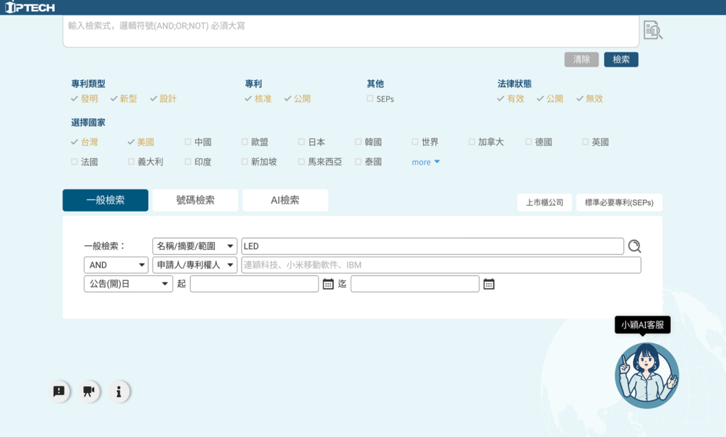The width and height of the screenshot is (726, 437).
Task: Switch to the AI檢索 tab
Action: tap(285, 200)
